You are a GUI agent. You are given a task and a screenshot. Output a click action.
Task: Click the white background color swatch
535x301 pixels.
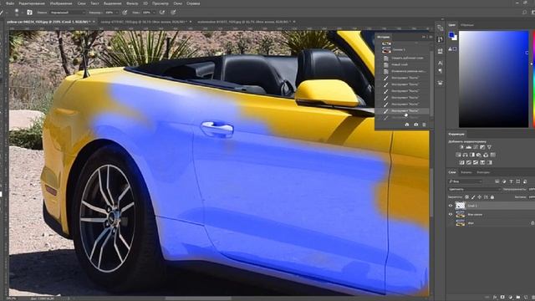pyautogui.click(x=455, y=38)
